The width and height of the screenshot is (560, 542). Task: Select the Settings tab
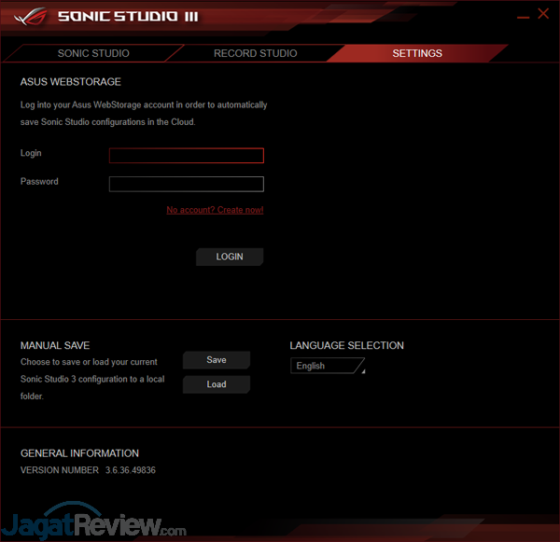coord(417,53)
